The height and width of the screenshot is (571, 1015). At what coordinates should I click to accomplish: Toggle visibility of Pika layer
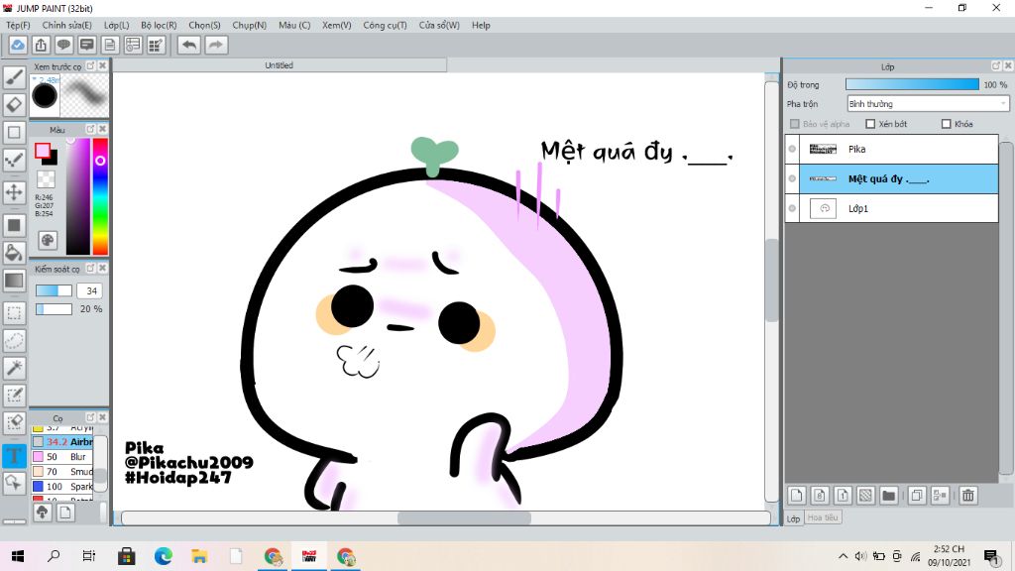[792, 149]
